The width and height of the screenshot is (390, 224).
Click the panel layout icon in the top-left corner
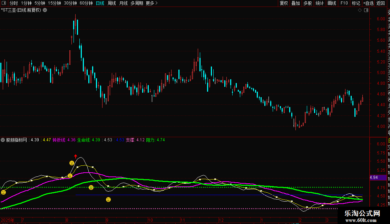(x=3, y=3)
